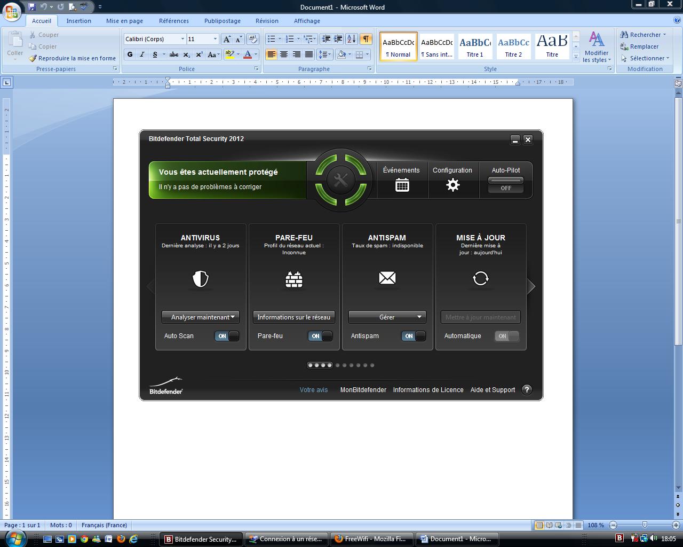Increase font size with the grow-font icon
Screen dimensions: 683x547
coord(227,39)
